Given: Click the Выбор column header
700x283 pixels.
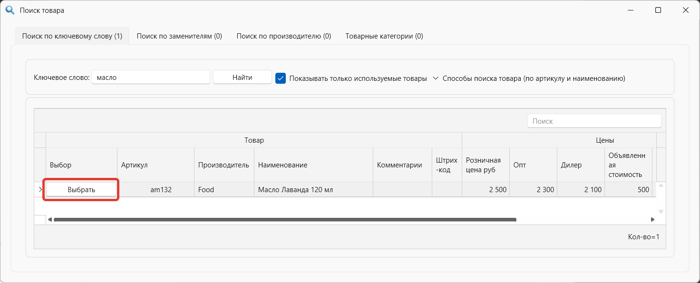Looking at the screenshot, I should tap(81, 165).
